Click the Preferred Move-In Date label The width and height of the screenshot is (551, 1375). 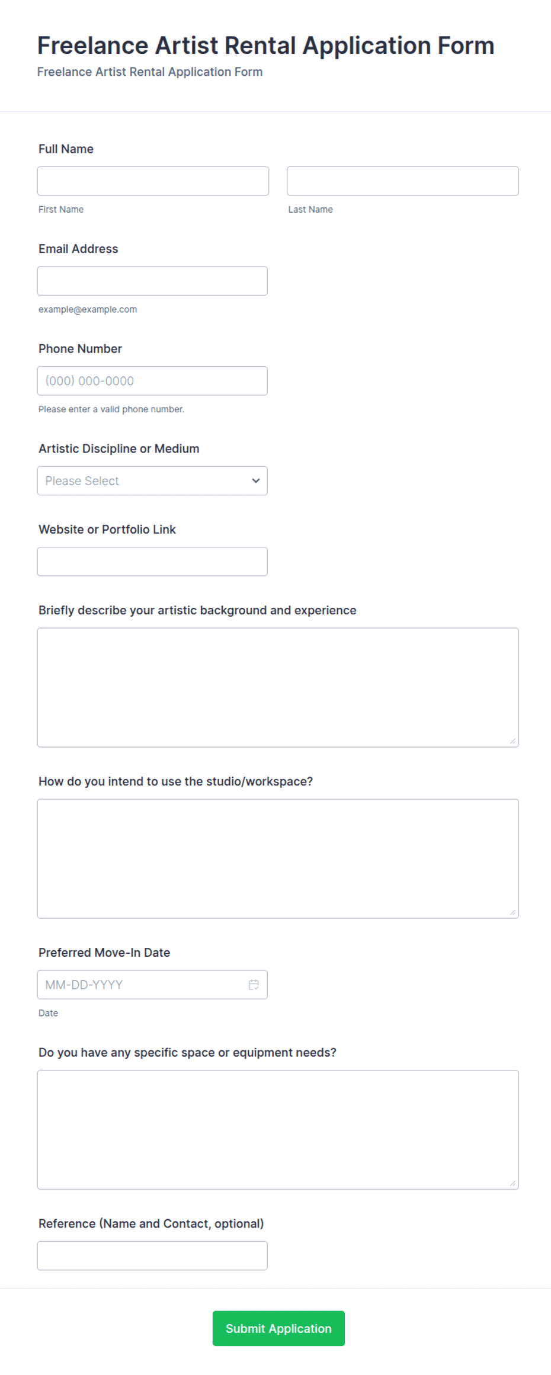[x=104, y=952]
